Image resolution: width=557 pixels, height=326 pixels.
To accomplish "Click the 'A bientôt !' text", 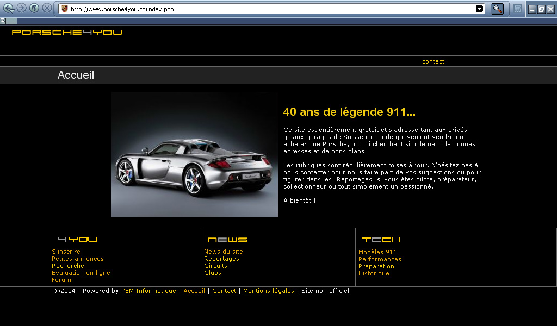I will (300, 200).
